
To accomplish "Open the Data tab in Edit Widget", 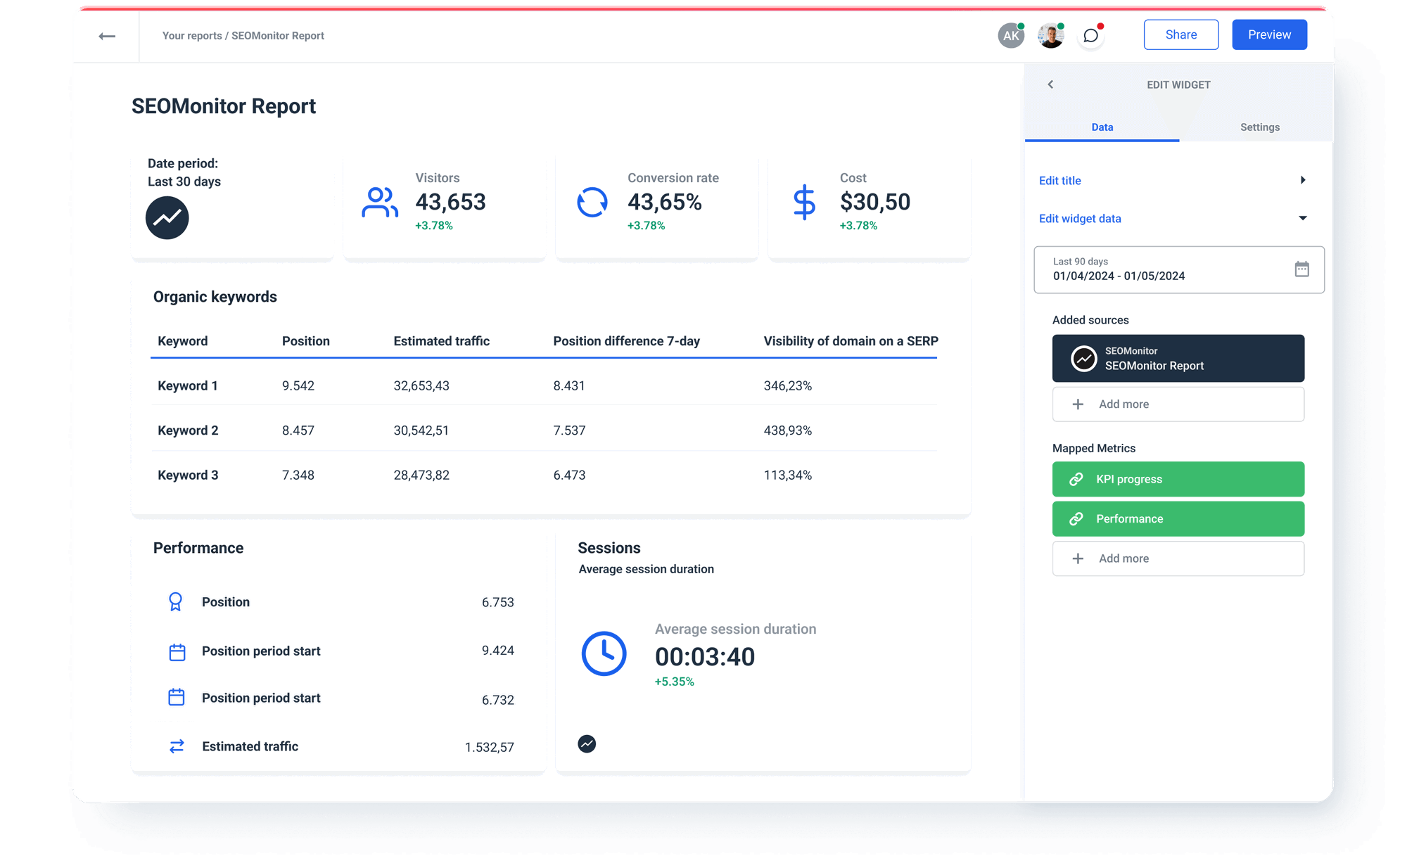I will pos(1102,127).
